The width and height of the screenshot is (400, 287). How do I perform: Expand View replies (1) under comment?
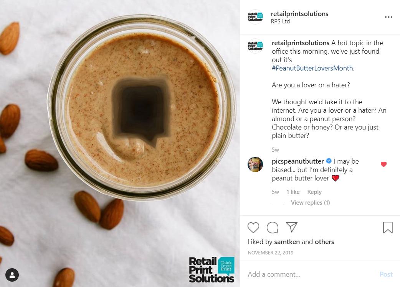[x=310, y=202]
